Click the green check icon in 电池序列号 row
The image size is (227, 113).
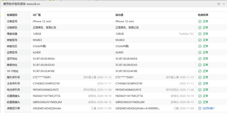click(200, 90)
